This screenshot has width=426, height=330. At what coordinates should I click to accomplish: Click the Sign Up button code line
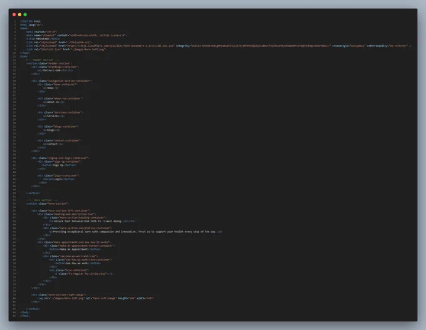(x=59, y=165)
